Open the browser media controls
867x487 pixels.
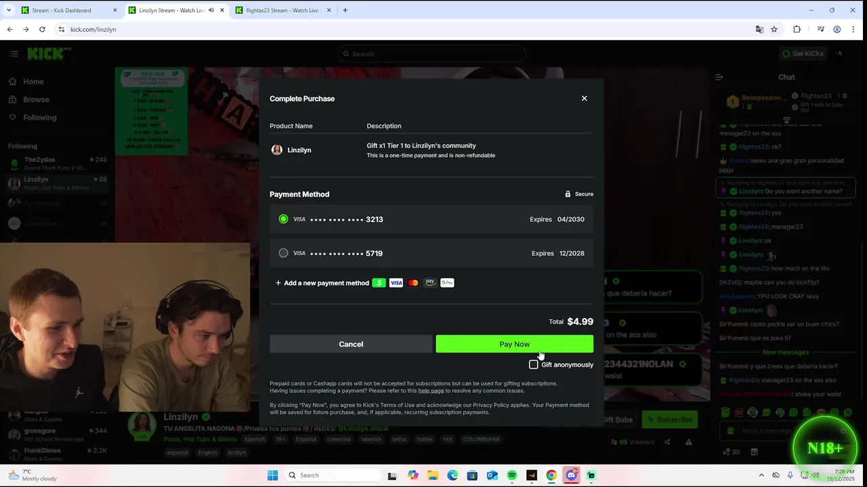click(820, 29)
